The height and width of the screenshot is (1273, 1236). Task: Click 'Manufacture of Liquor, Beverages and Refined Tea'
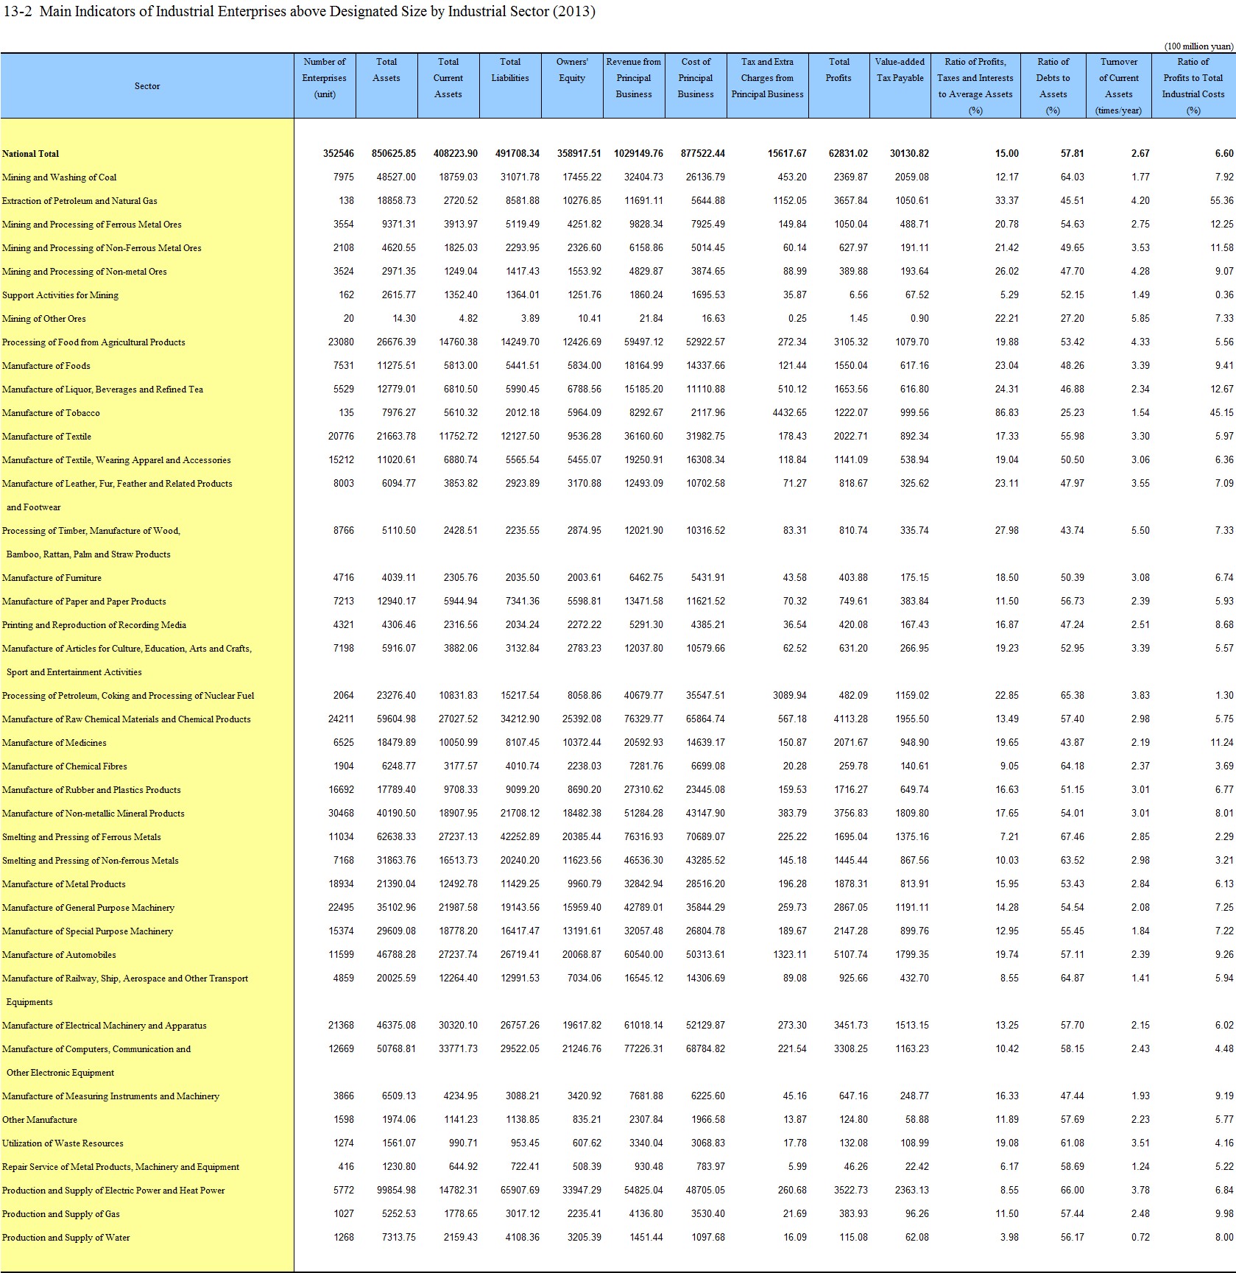pyautogui.click(x=102, y=389)
